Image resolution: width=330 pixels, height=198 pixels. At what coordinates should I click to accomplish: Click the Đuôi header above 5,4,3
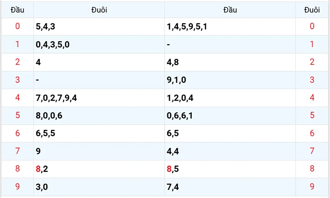(99, 10)
